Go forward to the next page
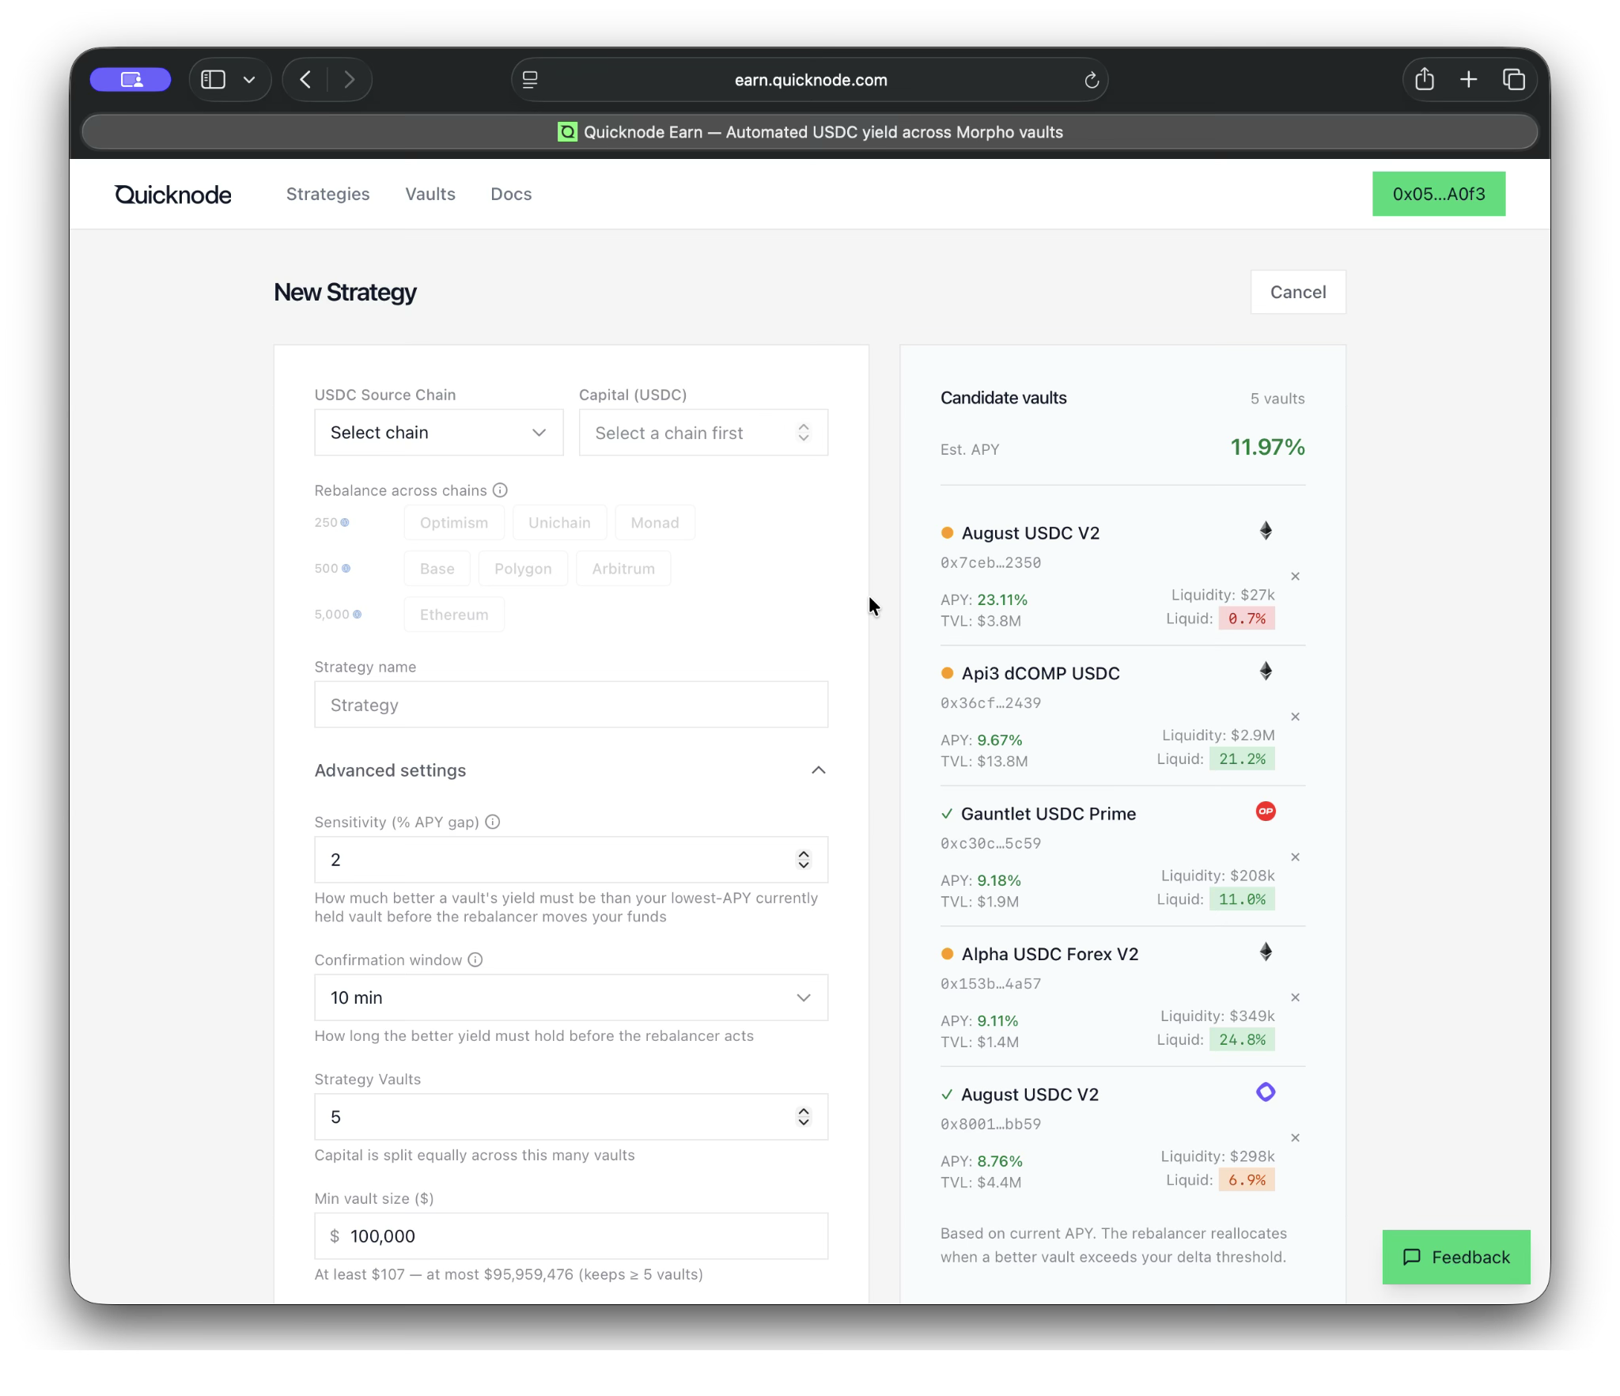The height and width of the screenshot is (1396, 1620). [349, 79]
